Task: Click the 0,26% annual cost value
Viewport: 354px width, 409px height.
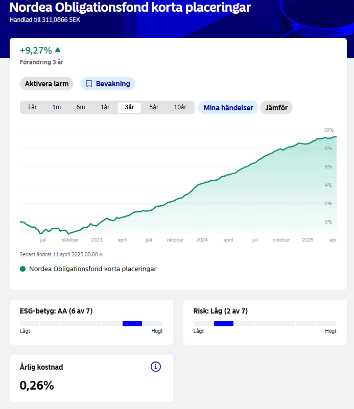Action: [x=37, y=386]
